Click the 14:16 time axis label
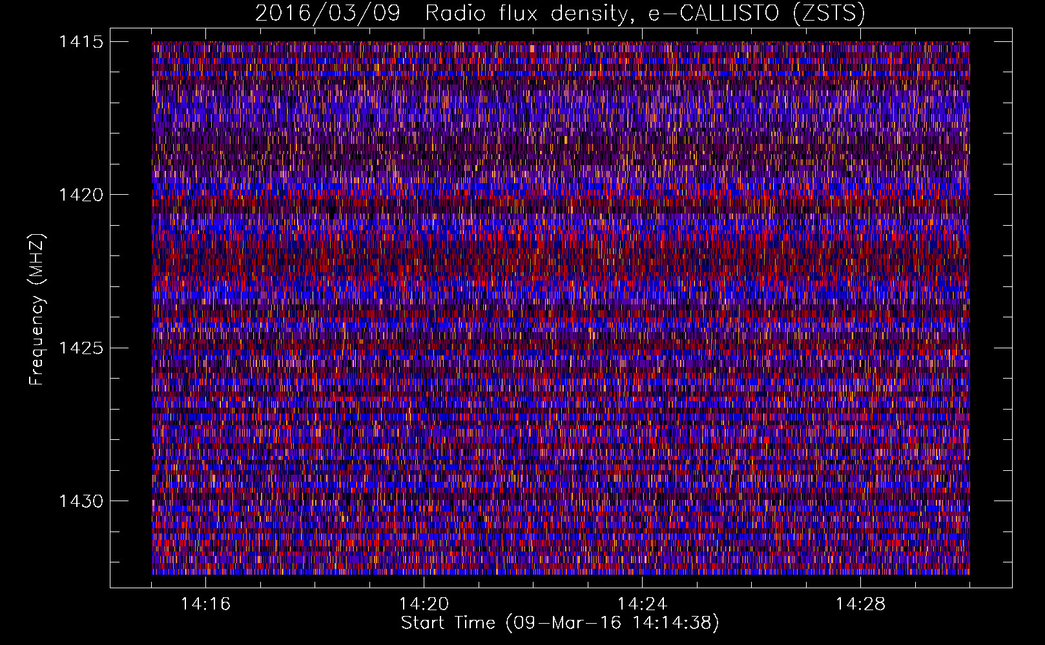 pos(205,604)
